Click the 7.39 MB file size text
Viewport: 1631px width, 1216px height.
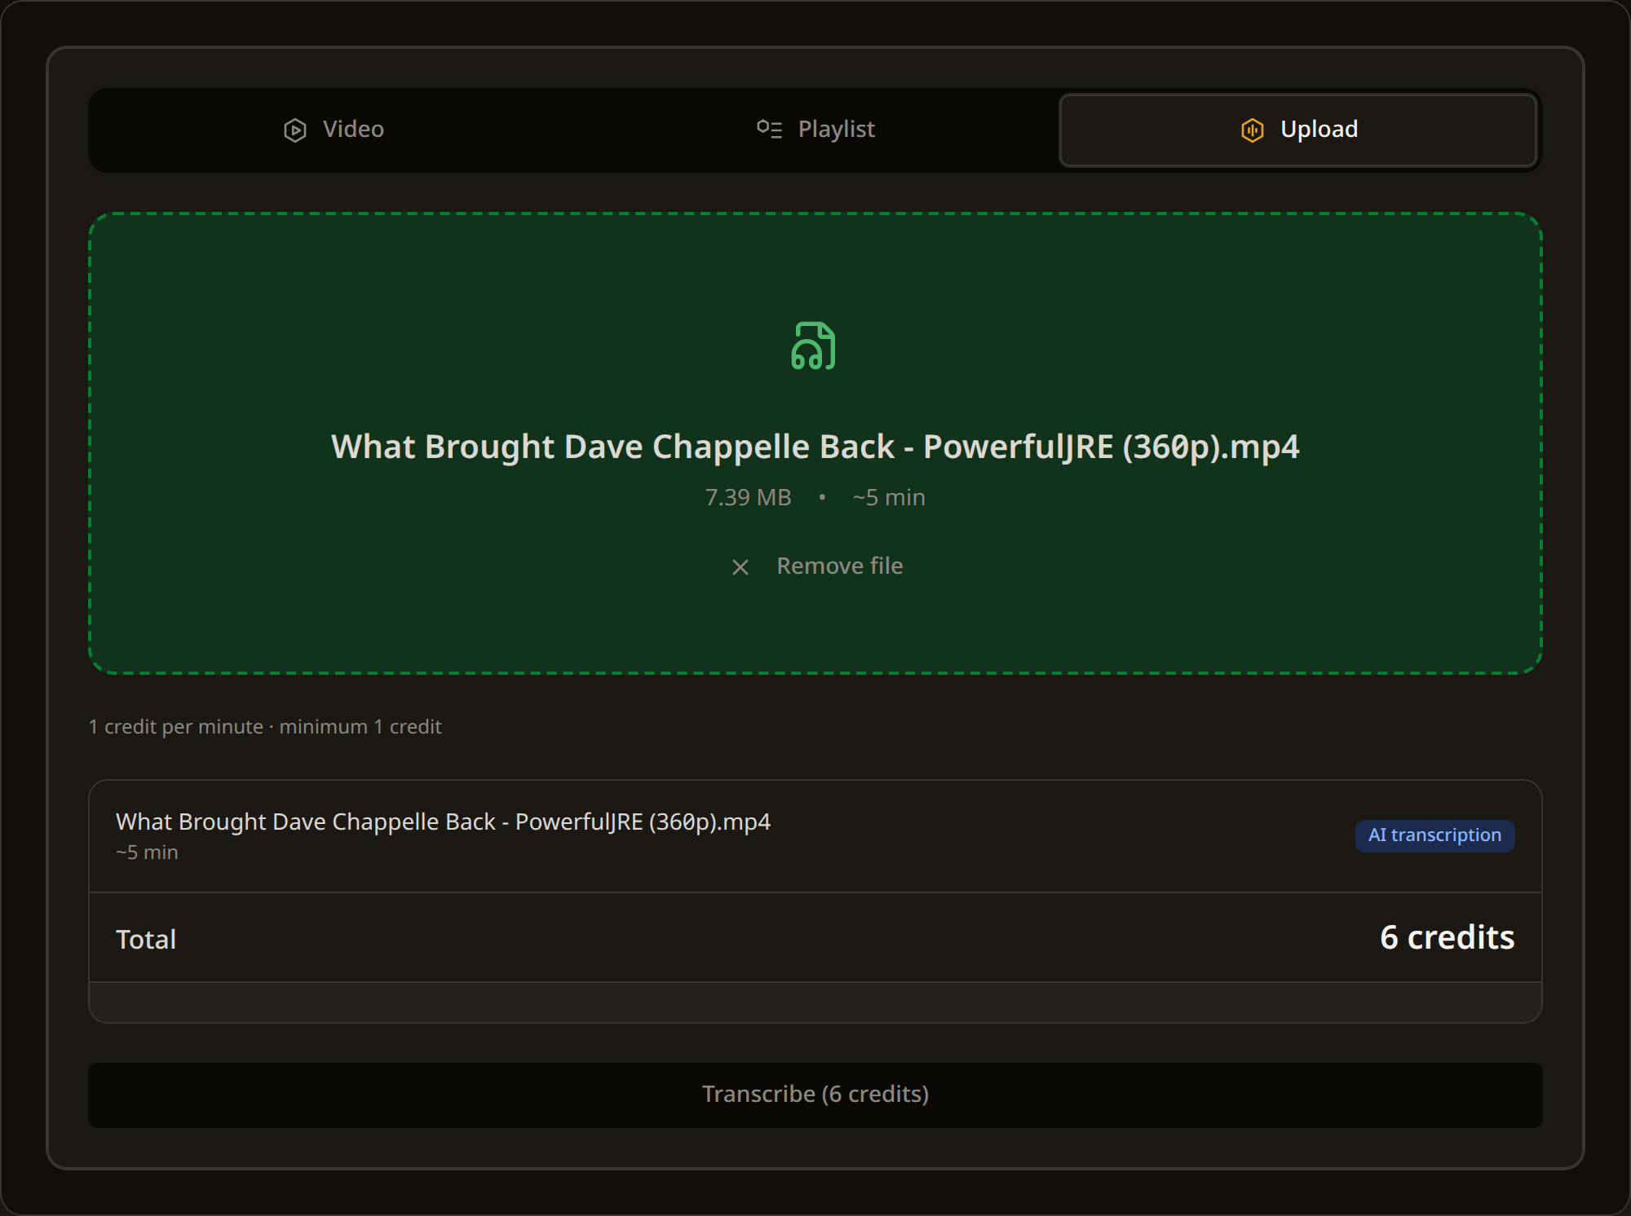click(x=748, y=497)
